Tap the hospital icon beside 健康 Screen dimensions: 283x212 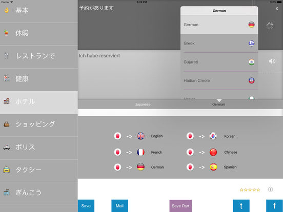pyautogui.click(x=7, y=78)
